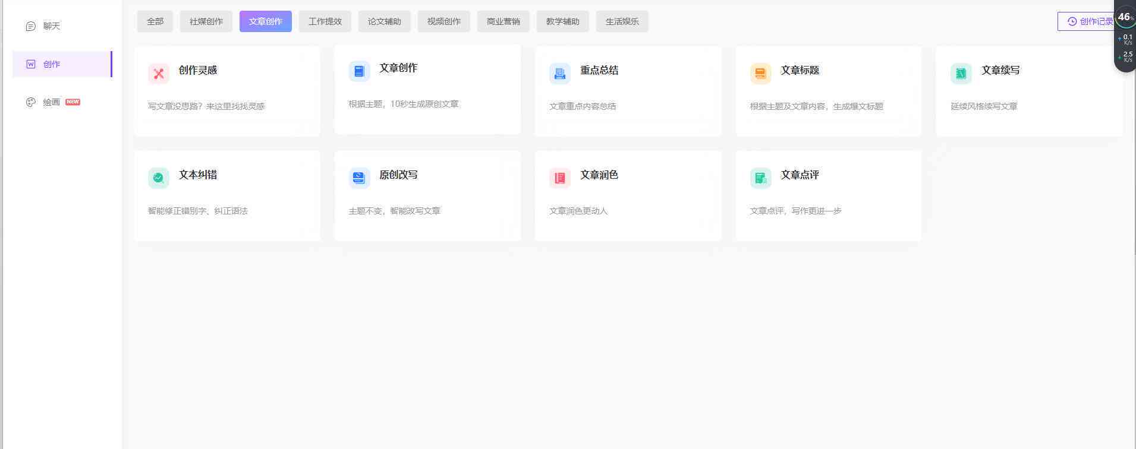The image size is (1136, 449).
Task: Open the 文本纠错 card title
Action: [x=198, y=175]
